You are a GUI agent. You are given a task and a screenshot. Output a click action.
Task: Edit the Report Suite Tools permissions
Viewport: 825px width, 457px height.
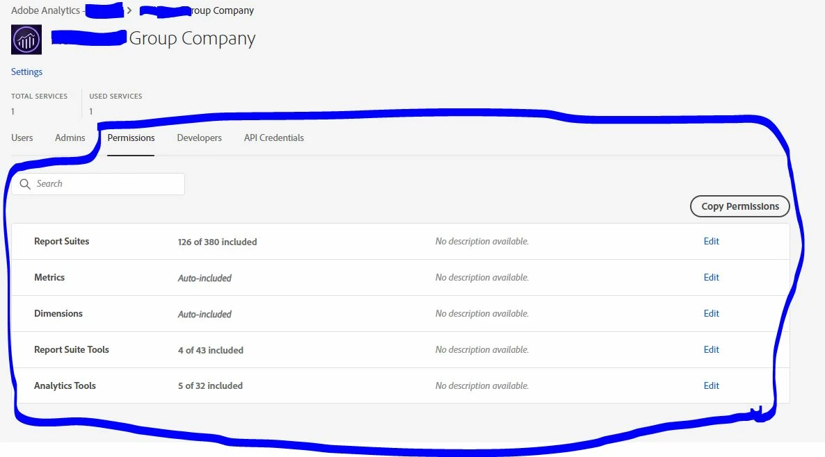(712, 350)
